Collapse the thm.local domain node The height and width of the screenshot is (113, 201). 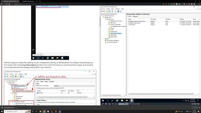[x=106, y=19]
